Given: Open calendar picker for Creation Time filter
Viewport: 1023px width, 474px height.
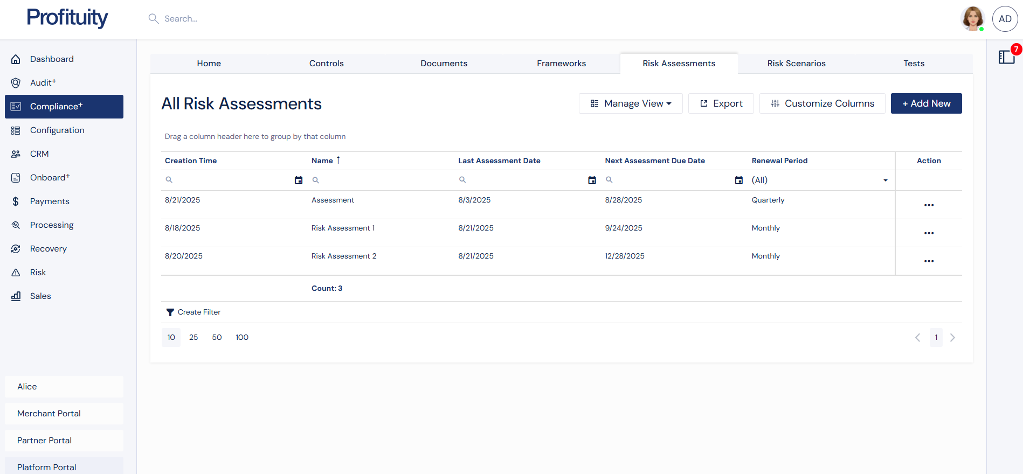Looking at the screenshot, I should tap(299, 180).
